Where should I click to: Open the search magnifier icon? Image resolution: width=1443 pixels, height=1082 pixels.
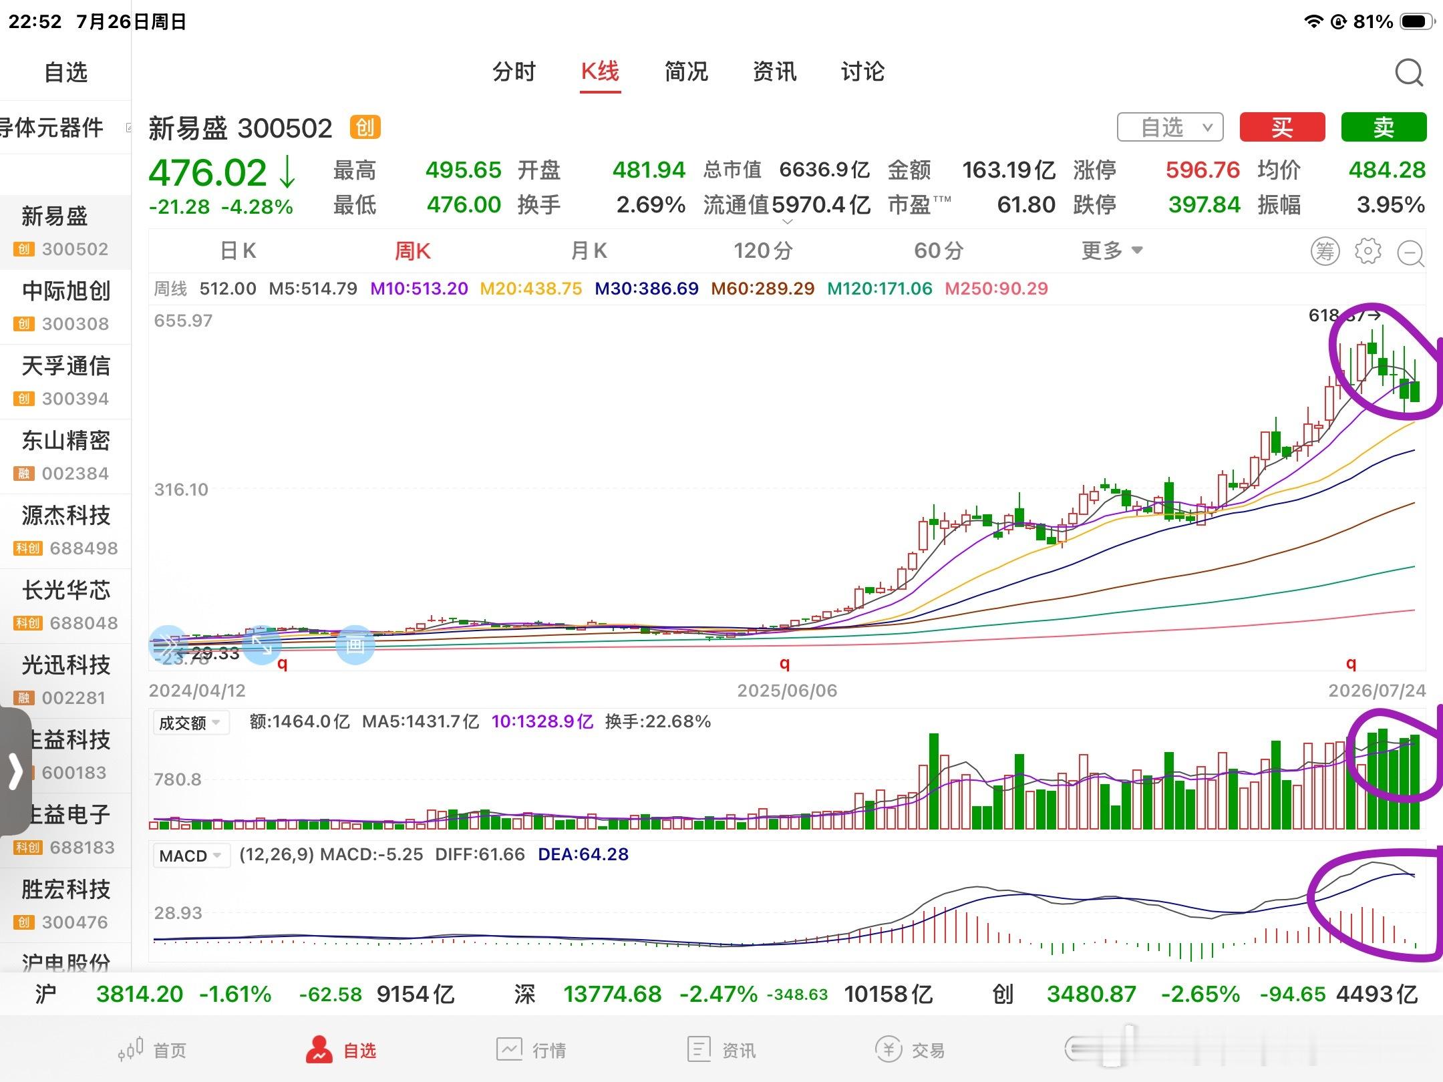[x=1409, y=73]
